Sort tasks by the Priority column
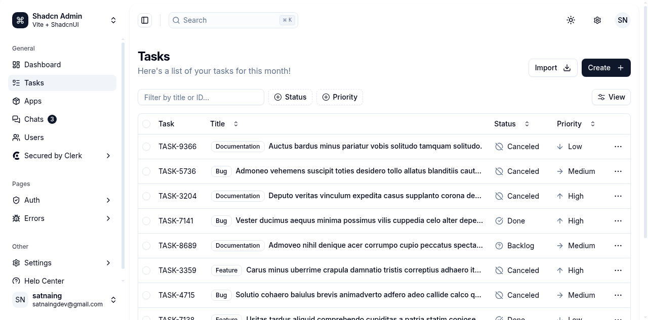 pos(576,124)
